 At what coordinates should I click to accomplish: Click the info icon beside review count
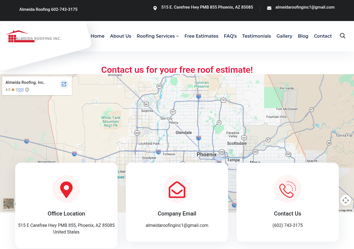point(27,90)
